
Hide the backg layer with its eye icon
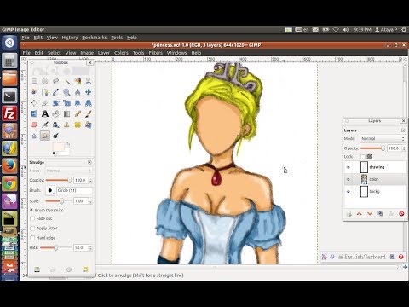[349, 192]
